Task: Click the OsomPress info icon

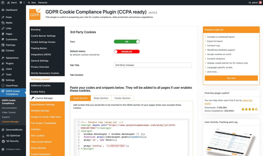Action: pos(3,85)
